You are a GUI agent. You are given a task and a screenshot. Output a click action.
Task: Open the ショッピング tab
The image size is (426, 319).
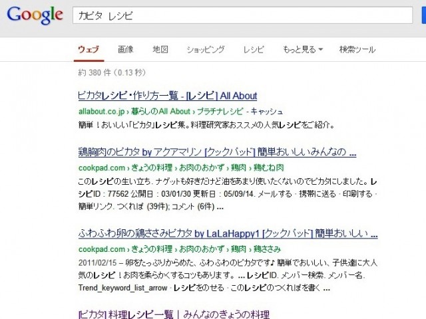coord(206,50)
